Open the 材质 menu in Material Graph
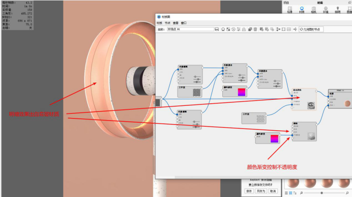The width and height of the screenshot is (352, 197). point(159,23)
